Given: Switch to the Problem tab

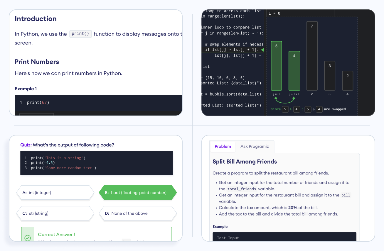Looking at the screenshot, I should pyautogui.click(x=223, y=146).
